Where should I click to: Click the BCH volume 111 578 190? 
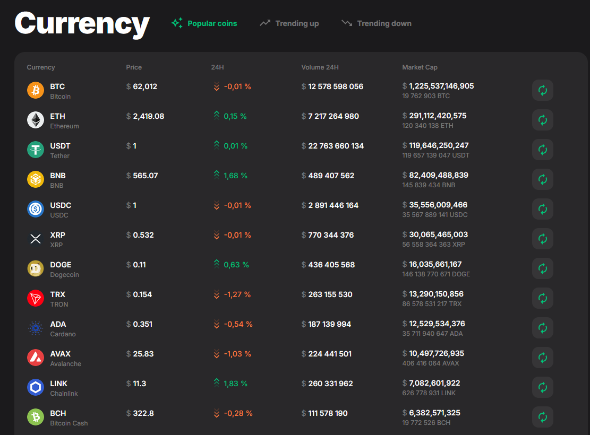click(x=324, y=413)
